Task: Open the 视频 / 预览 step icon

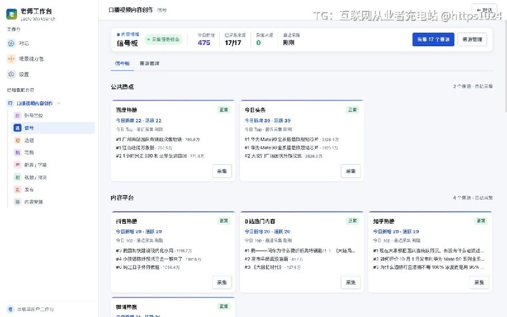Action: pyautogui.click(x=18, y=177)
